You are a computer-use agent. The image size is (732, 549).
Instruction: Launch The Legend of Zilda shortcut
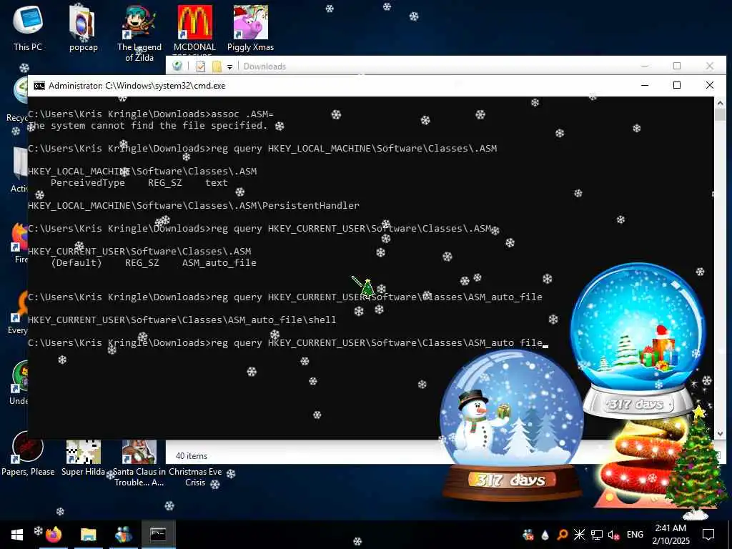point(139,31)
